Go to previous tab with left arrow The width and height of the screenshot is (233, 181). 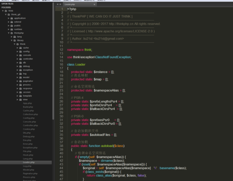[57, 4]
